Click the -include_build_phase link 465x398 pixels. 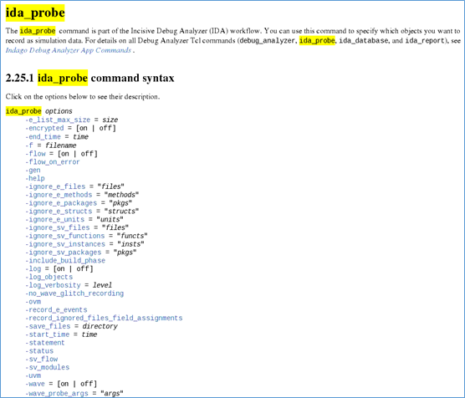(65, 260)
